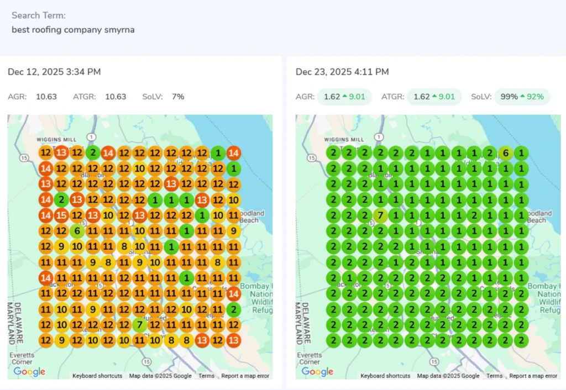
Task: Click the Dec 23, 2025 4:11 PM scan heading
Action: pyautogui.click(x=342, y=72)
